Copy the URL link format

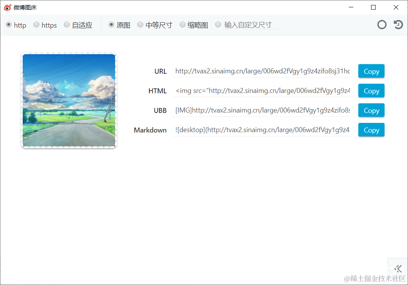point(371,71)
